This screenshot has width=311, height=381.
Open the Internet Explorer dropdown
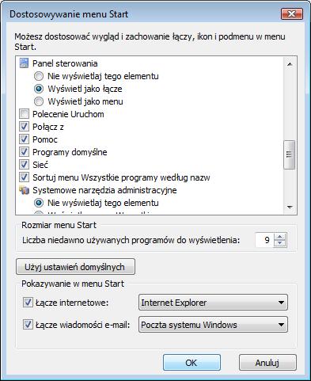click(213, 303)
